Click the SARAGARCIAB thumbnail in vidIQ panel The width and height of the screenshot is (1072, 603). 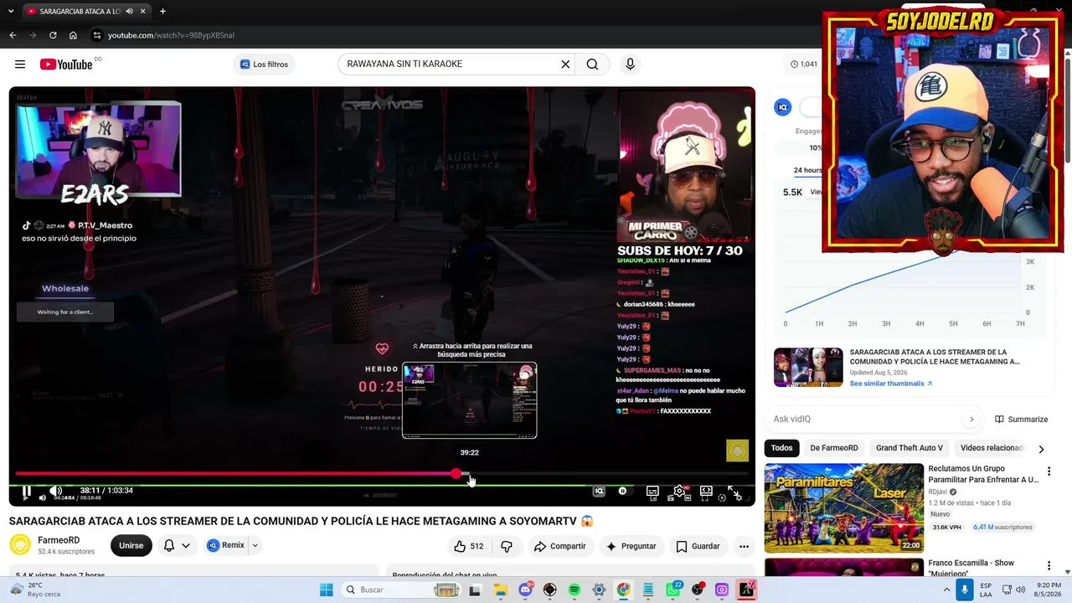(808, 367)
